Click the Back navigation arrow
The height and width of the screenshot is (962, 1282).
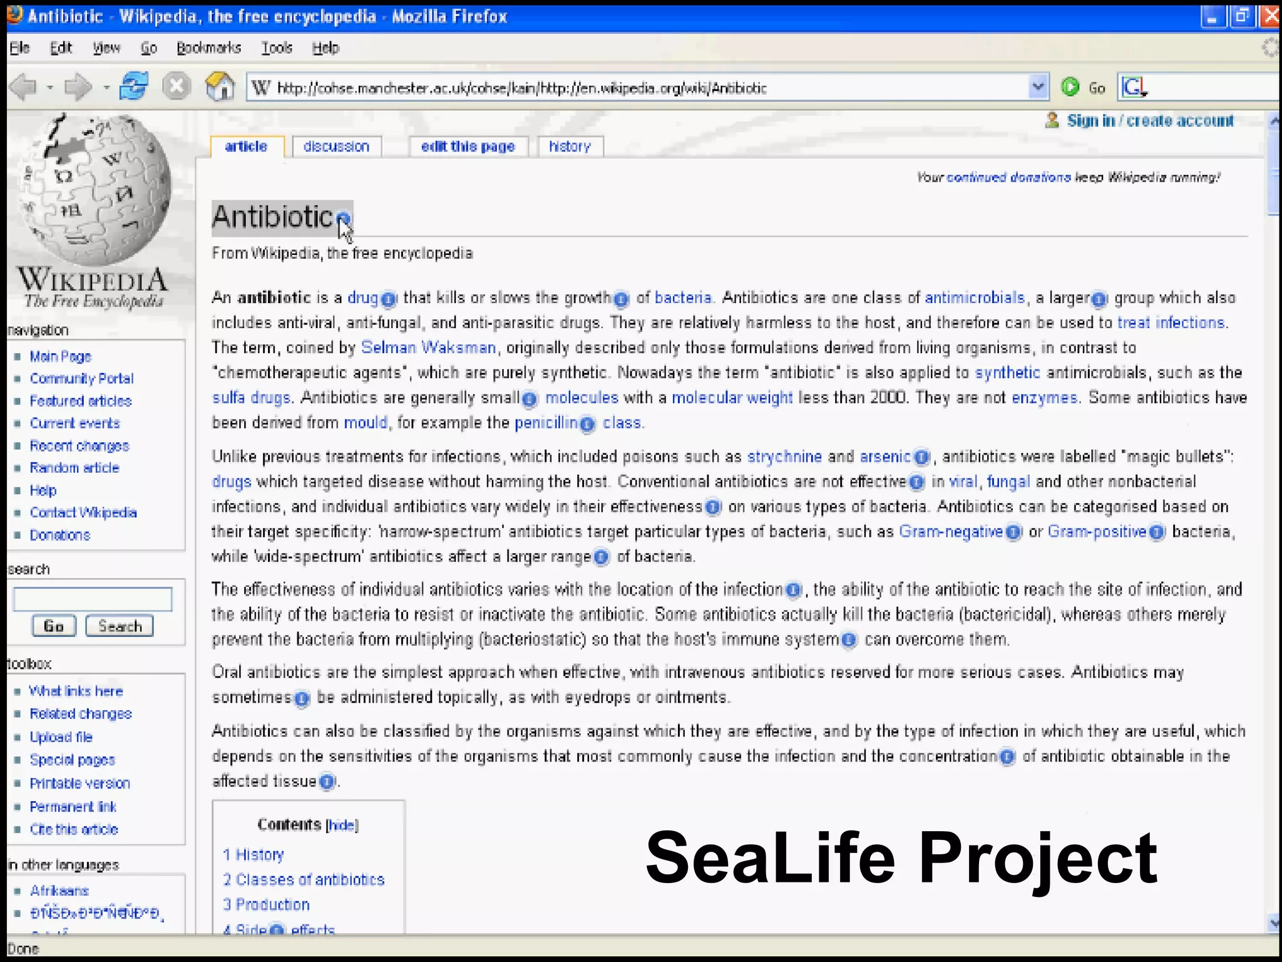click(24, 86)
